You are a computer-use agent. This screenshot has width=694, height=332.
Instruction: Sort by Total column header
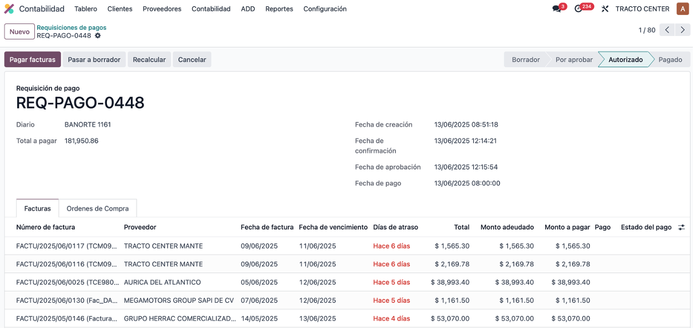[x=462, y=227]
